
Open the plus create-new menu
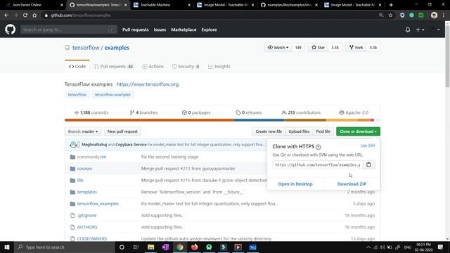click(x=420, y=30)
